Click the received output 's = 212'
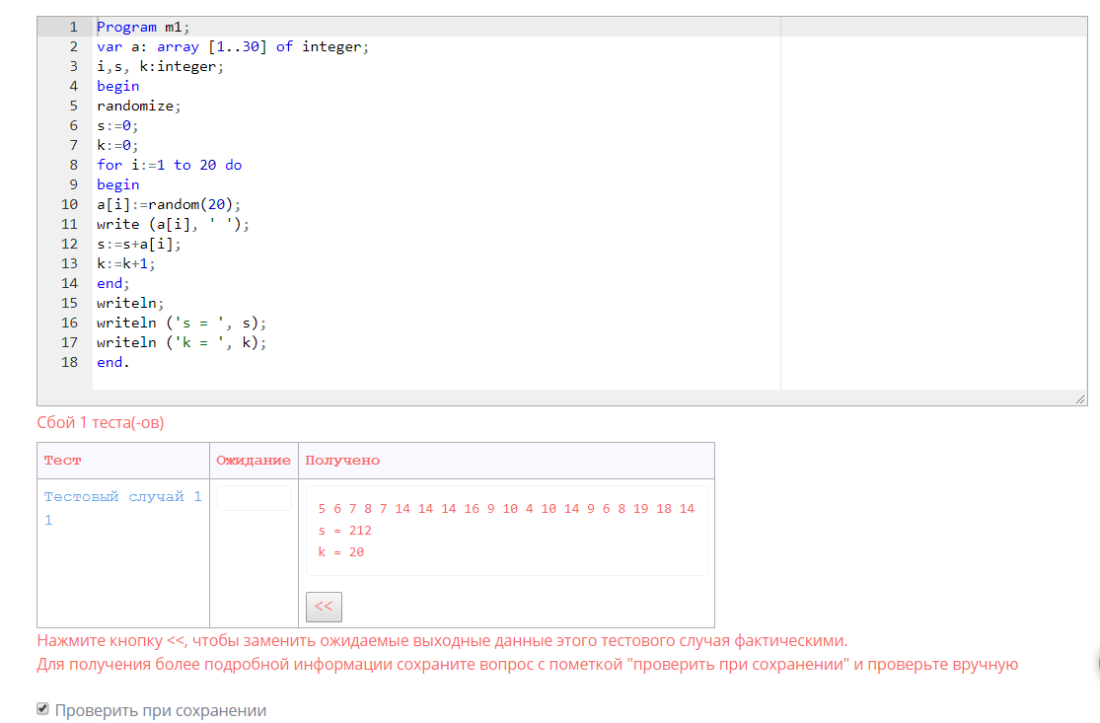 pyautogui.click(x=344, y=530)
